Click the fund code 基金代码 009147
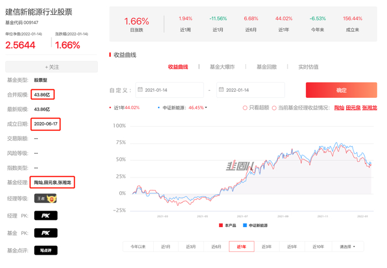 click(22, 23)
